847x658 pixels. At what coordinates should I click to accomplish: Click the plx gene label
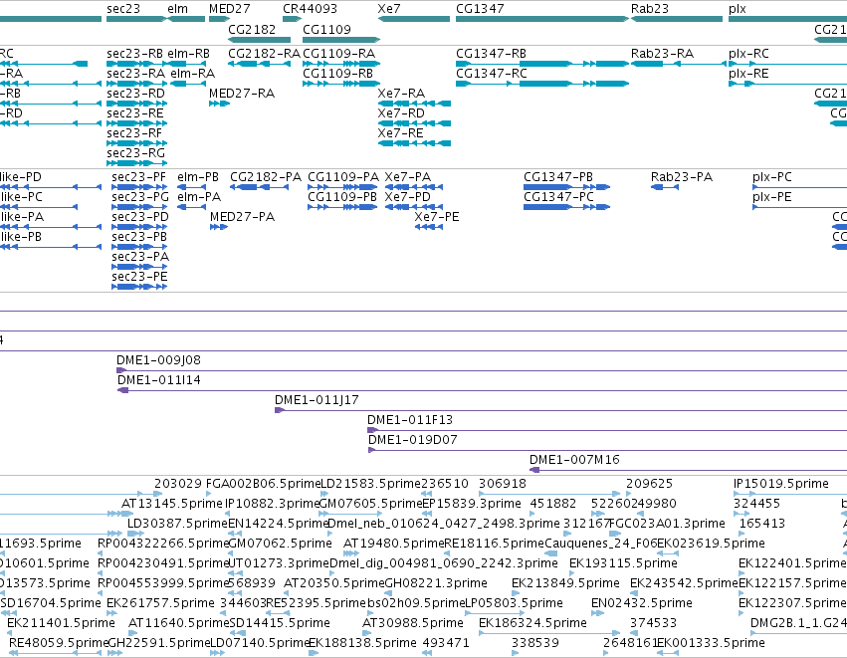coord(738,9)
